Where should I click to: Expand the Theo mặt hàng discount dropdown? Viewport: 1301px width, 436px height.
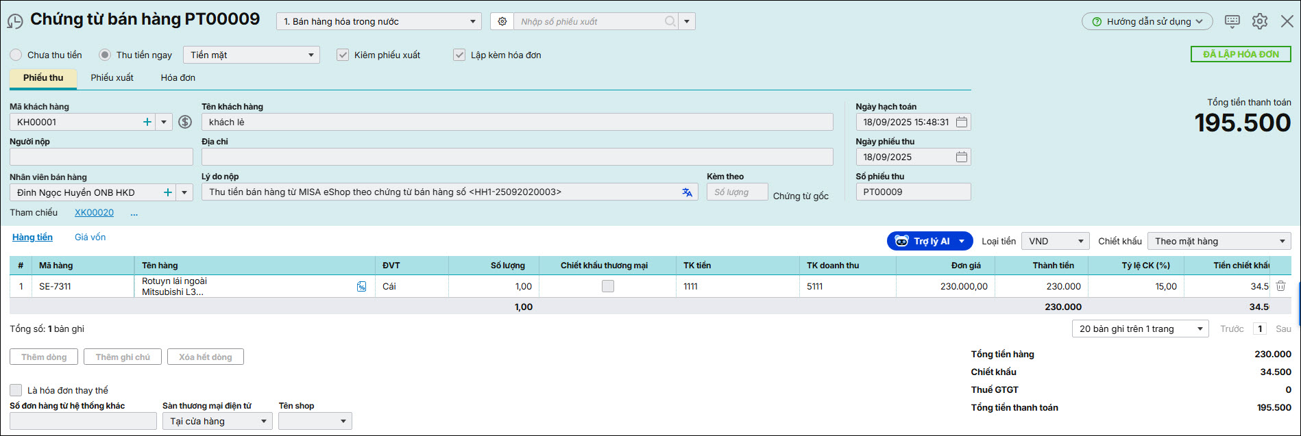coord(1219,241)
